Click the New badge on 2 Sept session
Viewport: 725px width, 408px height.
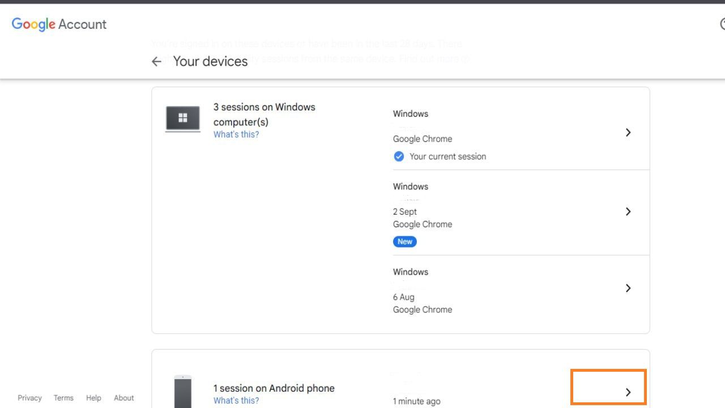[405, 241]
